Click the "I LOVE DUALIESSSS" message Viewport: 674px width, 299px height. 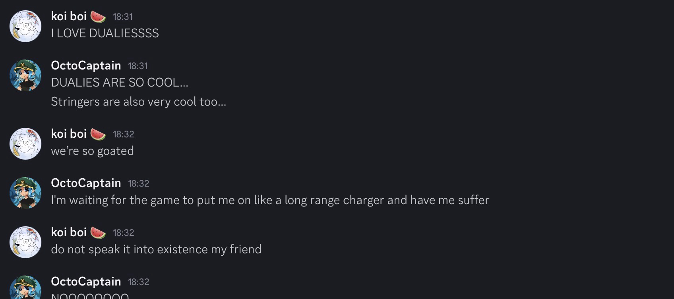point(105,33)
